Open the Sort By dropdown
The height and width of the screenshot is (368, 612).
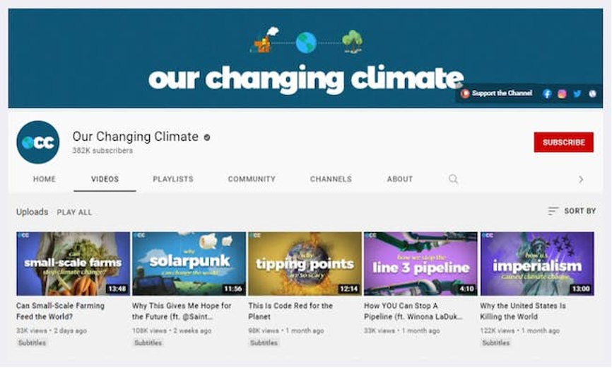(572, 211)
